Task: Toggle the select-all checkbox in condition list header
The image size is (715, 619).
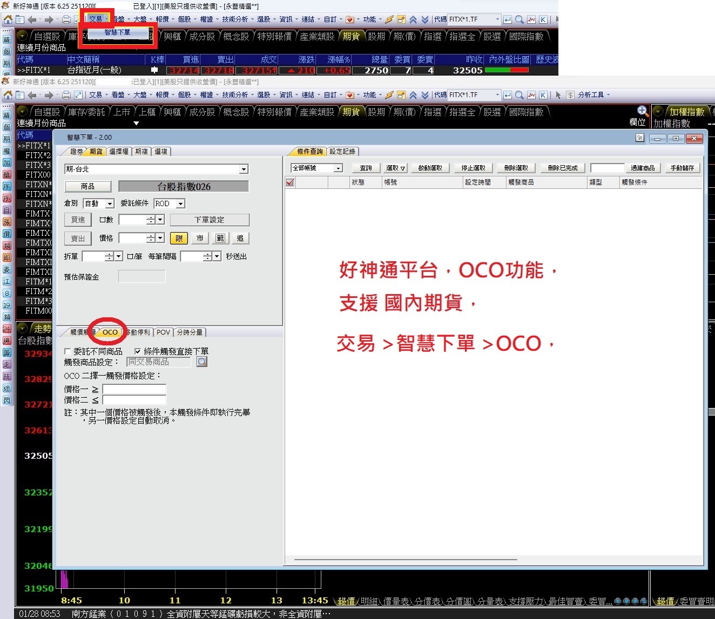Action: [289, 182]
